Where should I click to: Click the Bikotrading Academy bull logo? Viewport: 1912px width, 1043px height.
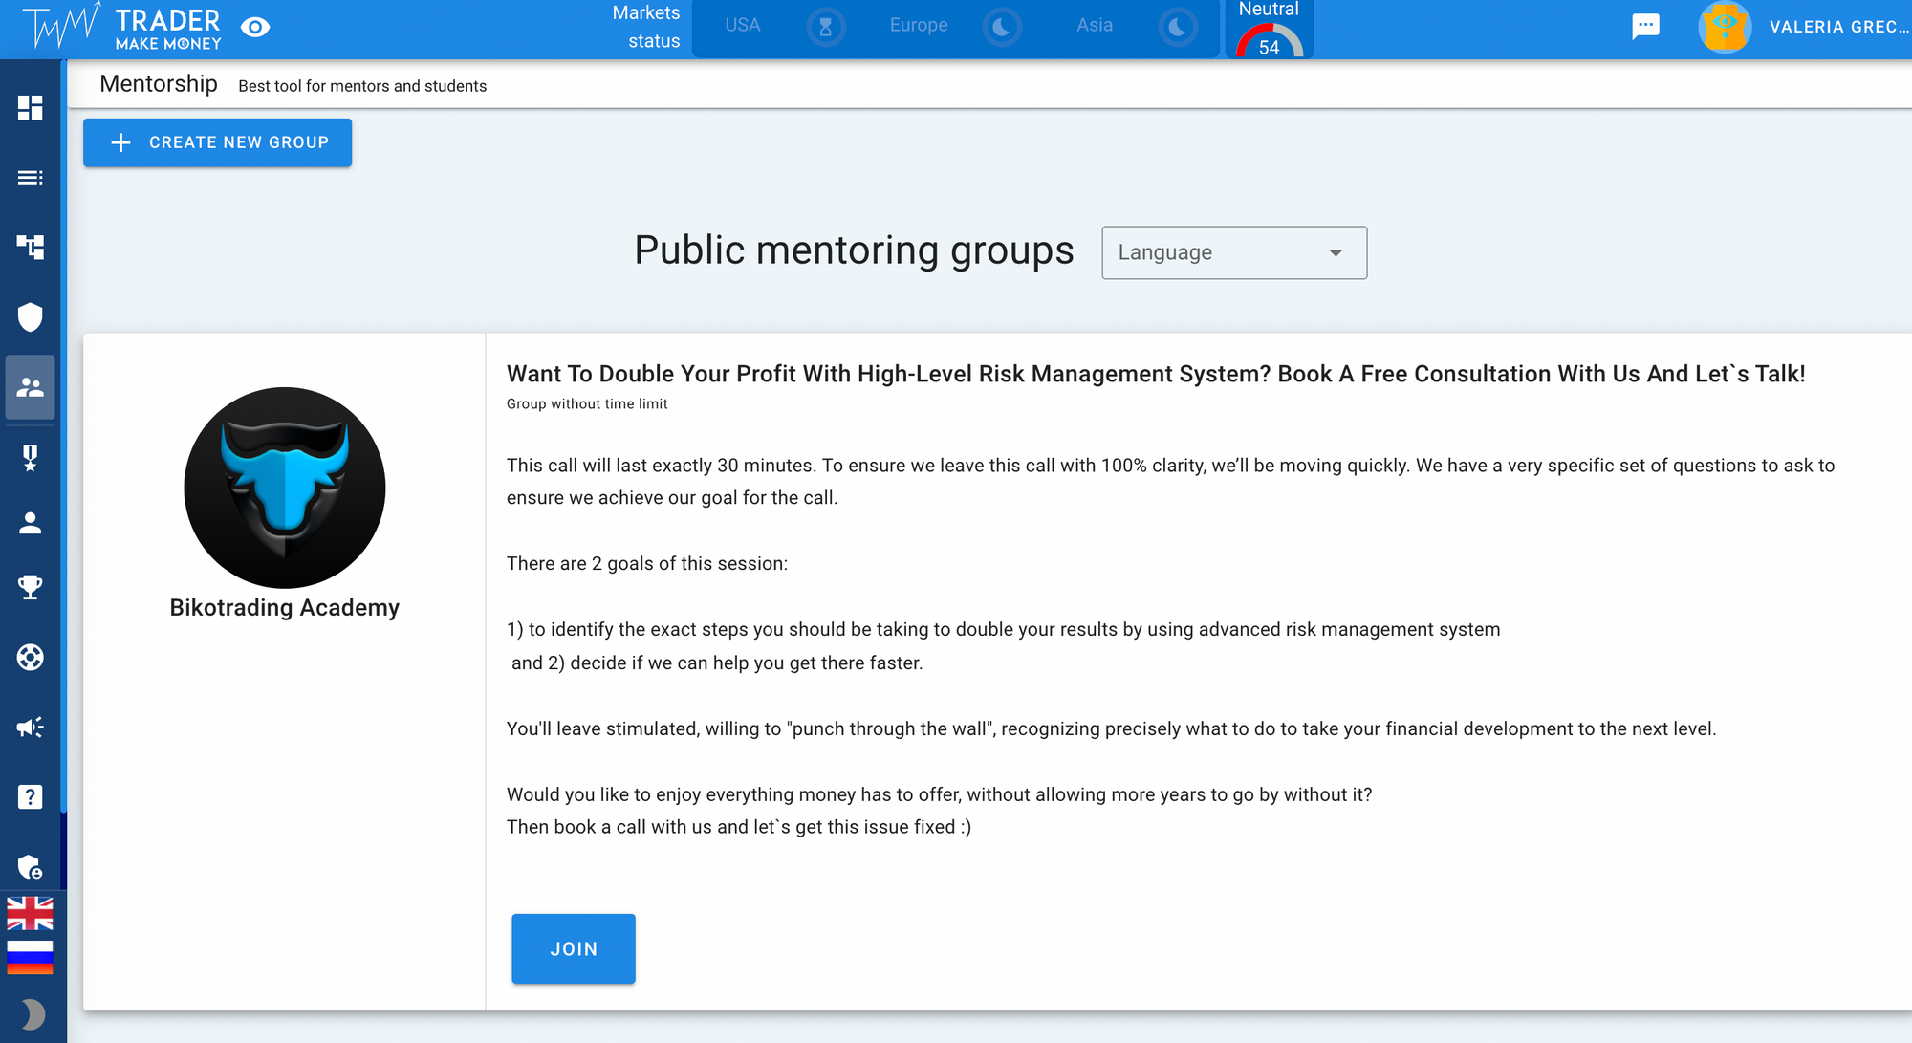285,488
